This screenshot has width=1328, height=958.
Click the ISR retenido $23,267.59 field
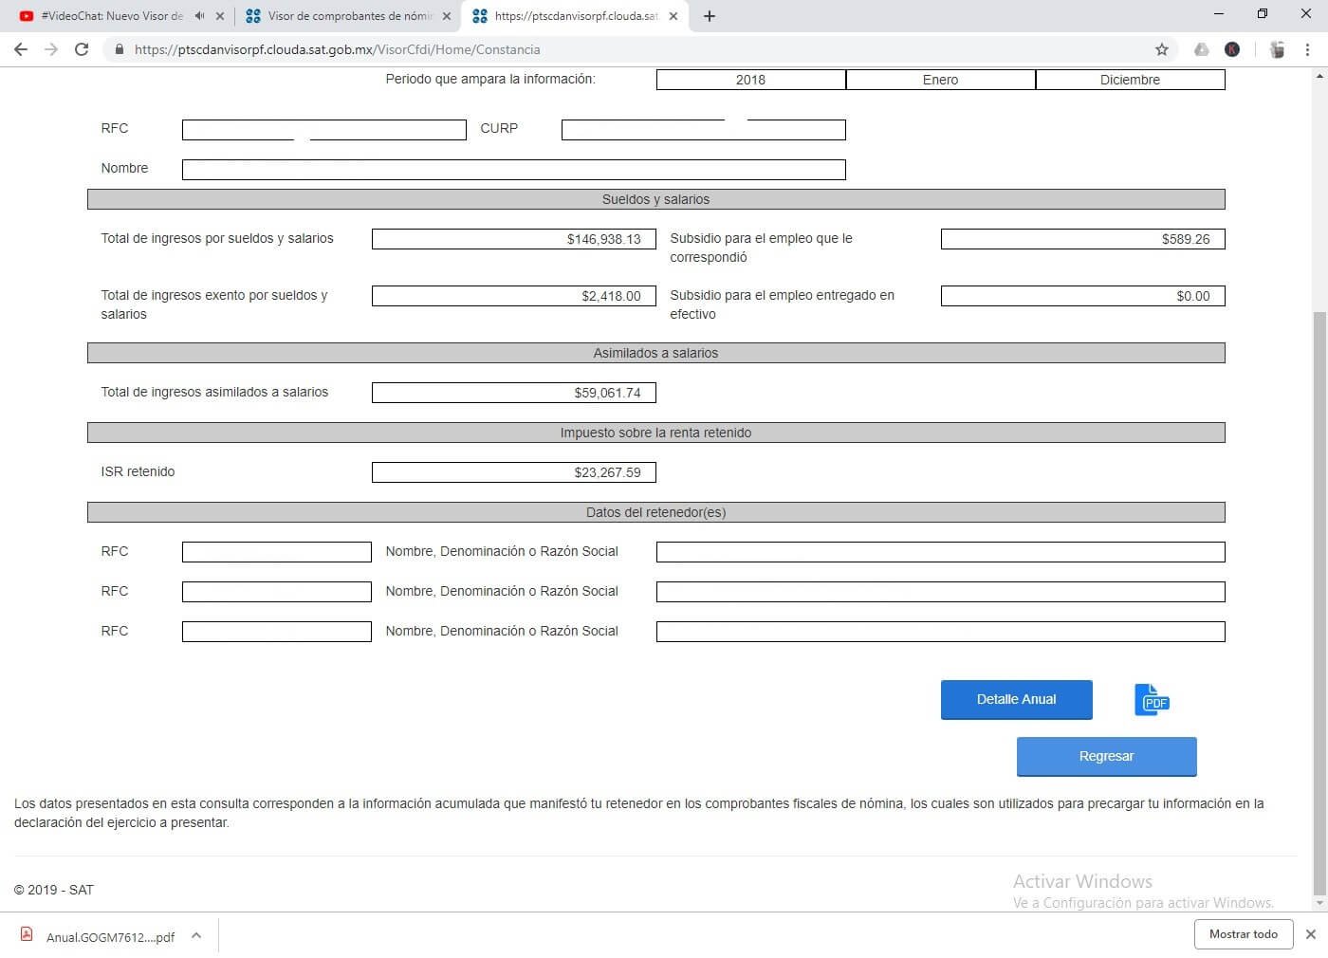point(513,472)
